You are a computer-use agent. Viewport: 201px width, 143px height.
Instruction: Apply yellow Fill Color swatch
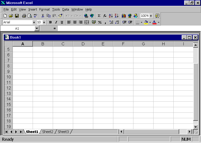pos(146,22)
